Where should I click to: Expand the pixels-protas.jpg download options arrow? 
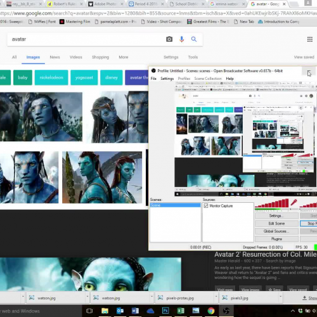[216, 296]
